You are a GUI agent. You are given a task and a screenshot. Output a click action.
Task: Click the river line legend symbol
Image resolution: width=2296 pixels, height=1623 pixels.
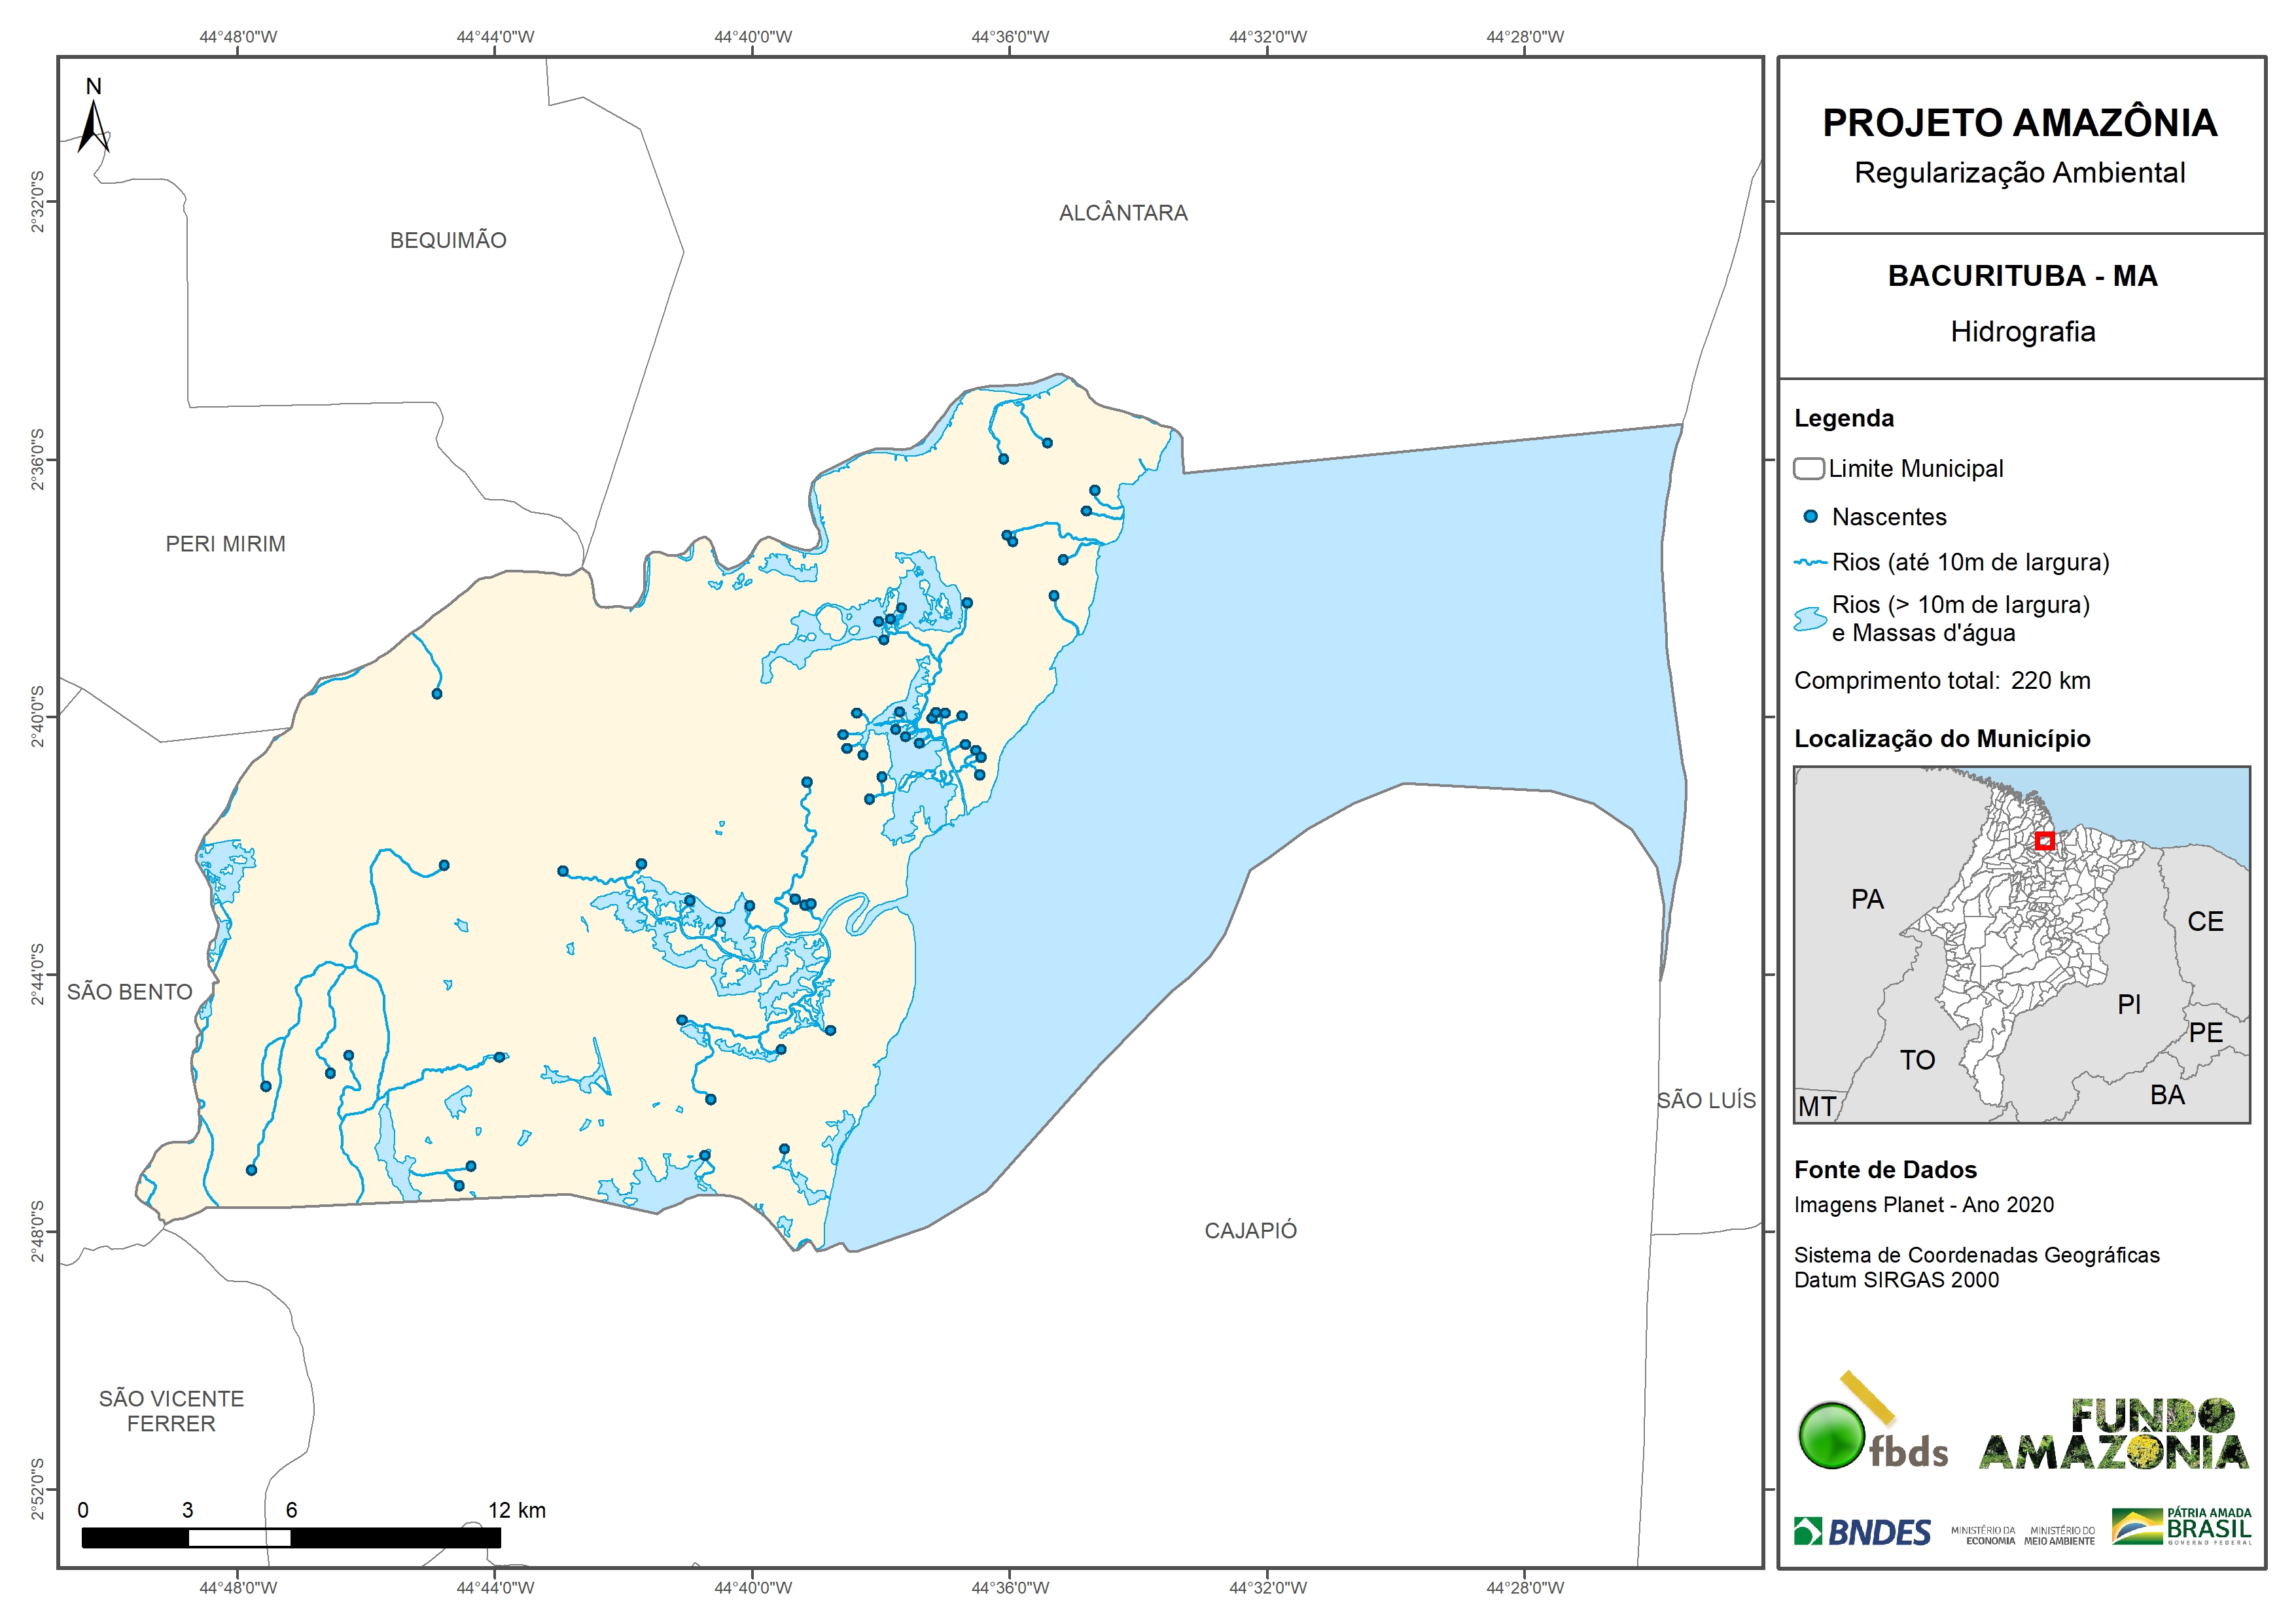click(x=1810, y=563)
